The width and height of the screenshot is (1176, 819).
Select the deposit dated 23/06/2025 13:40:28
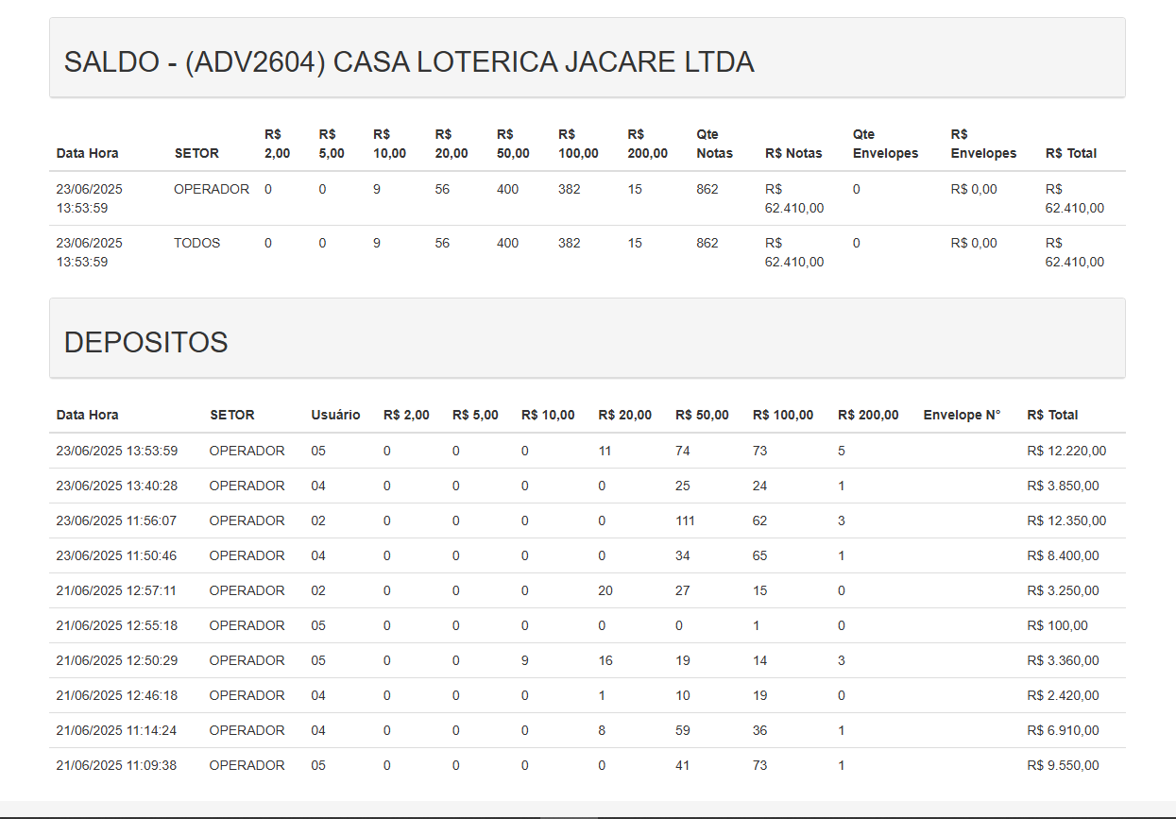click(x=117, y=486)
